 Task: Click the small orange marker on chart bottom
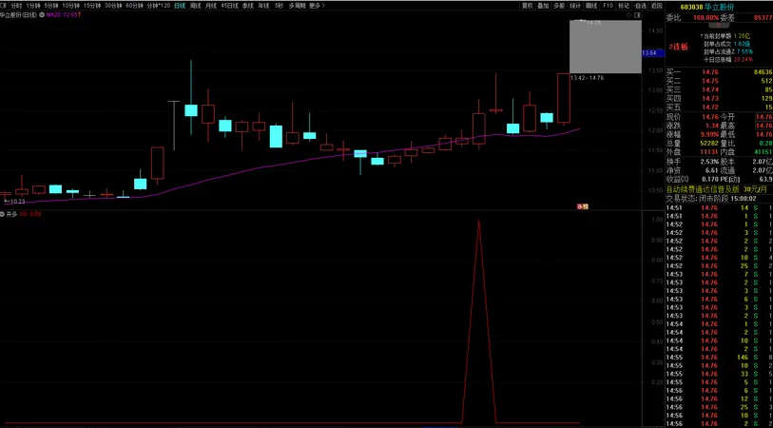coord(583,206)
